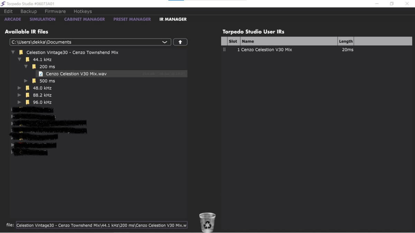Image resolution: width=415 pixels, height=233 pixels.
Task: Click the file path input field
Action: tap(102, 225)
